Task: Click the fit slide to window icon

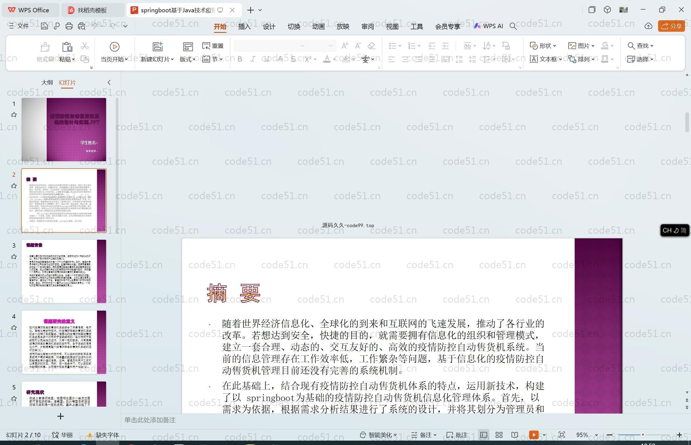Action: [562, 435]
